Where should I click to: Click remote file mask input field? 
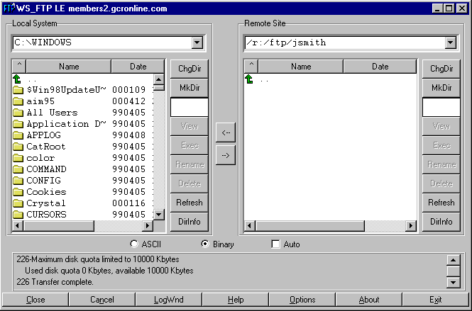tap(441, 107)
